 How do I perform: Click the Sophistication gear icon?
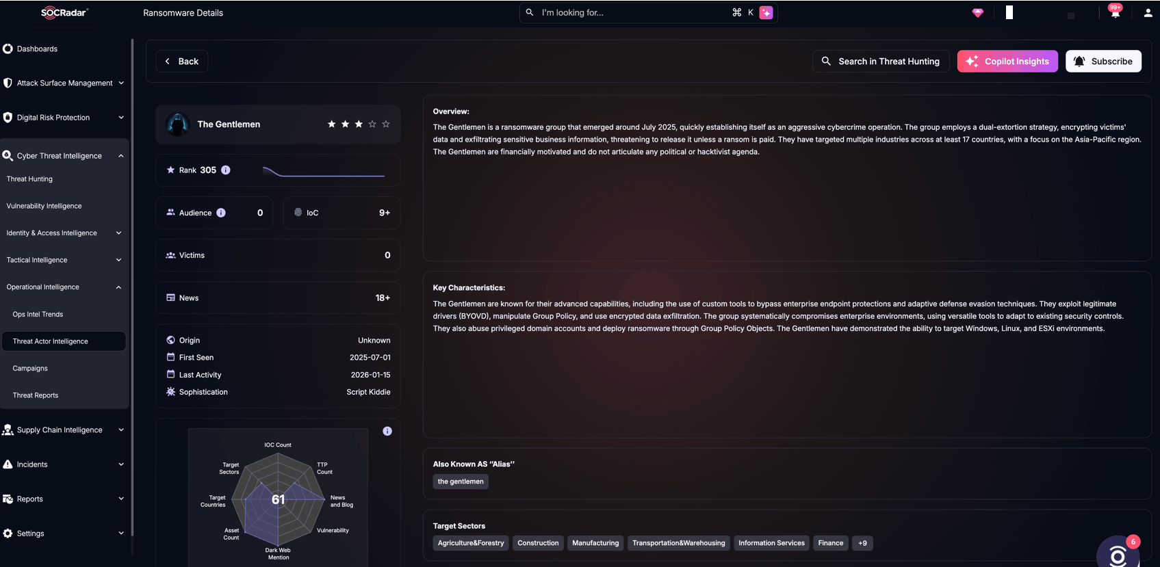coord(170,392)
